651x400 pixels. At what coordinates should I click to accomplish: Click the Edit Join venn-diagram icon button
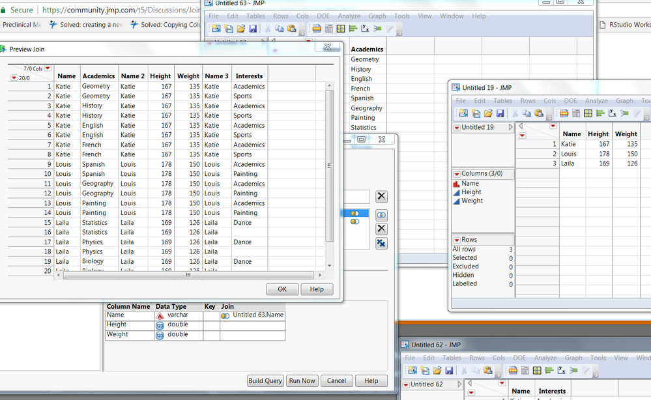click(x=381, y=214)
